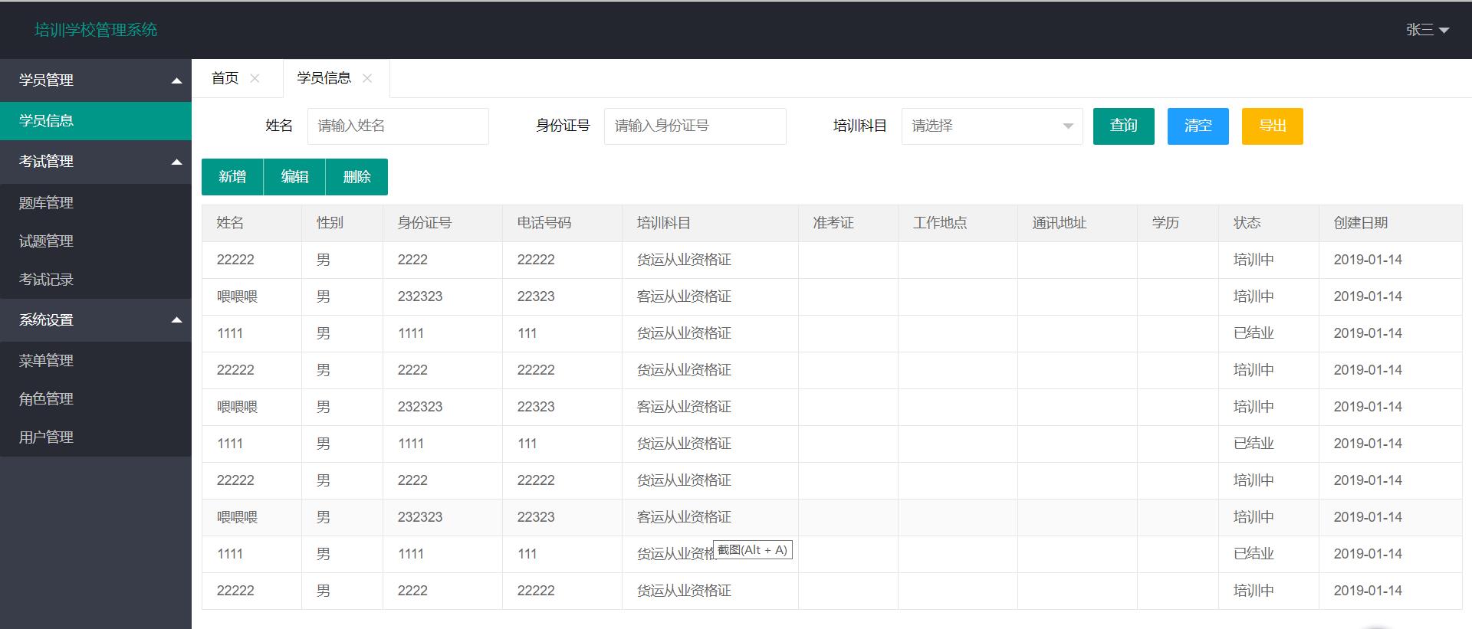The width and height of the screenshot is (1472, 629).
Task: Focus the 请输入身份证号 ID input field
Action: tap(695, 126)
